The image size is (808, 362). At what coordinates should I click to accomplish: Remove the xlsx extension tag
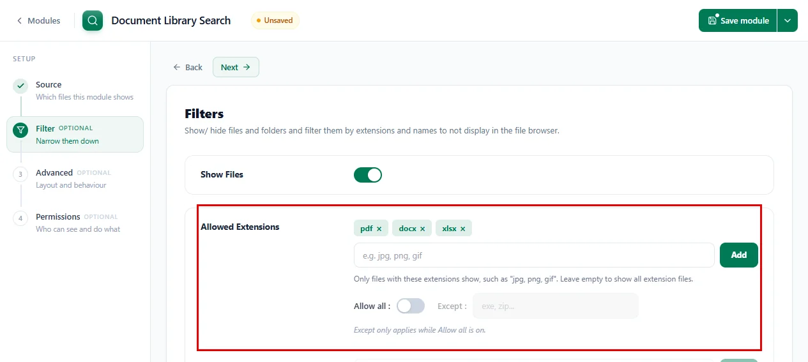pyautogui.click(x=462, y=229)
